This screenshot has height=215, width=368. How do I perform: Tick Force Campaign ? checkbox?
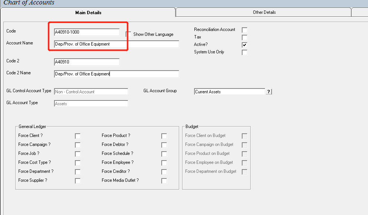click(78, 145)
